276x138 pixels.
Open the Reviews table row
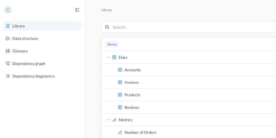click(189, 107)
